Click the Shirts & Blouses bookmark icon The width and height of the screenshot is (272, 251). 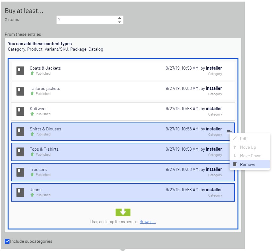coord(20,131)
